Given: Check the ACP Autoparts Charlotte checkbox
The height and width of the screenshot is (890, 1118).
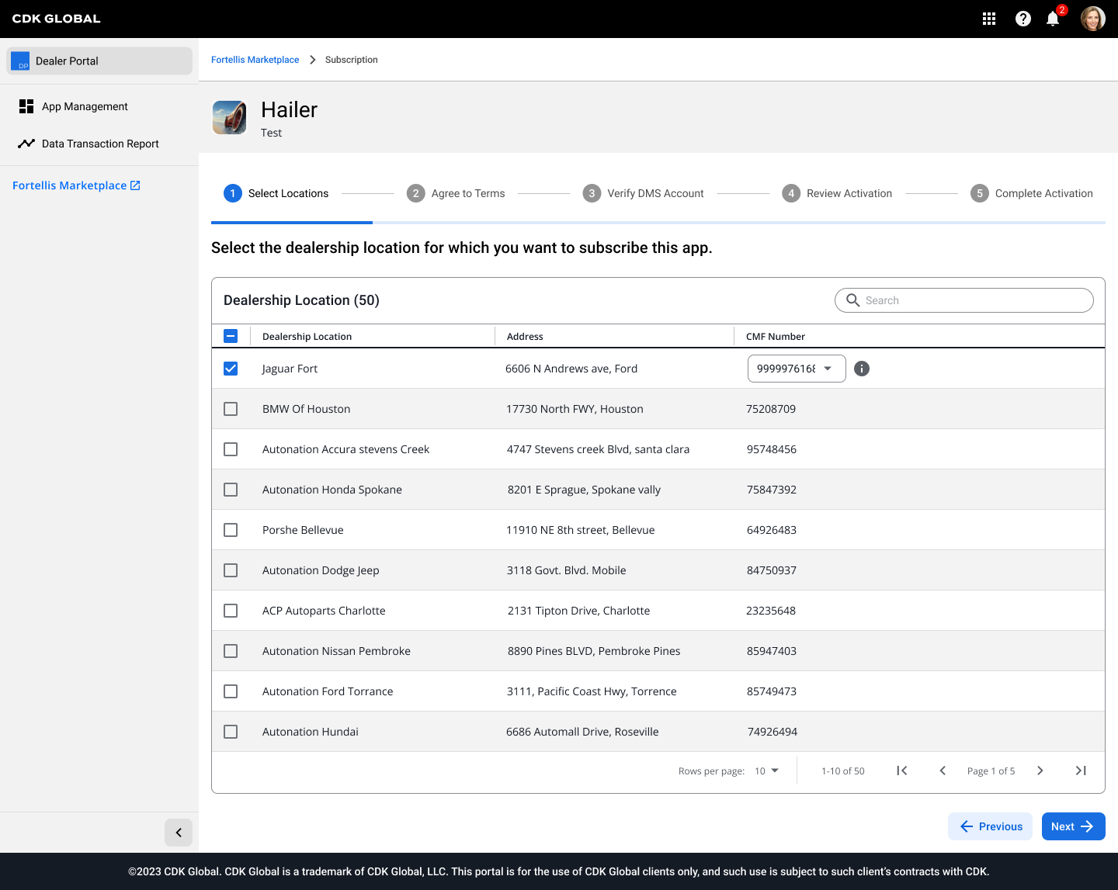Looking at the screenshot, I should pos(231,611).
